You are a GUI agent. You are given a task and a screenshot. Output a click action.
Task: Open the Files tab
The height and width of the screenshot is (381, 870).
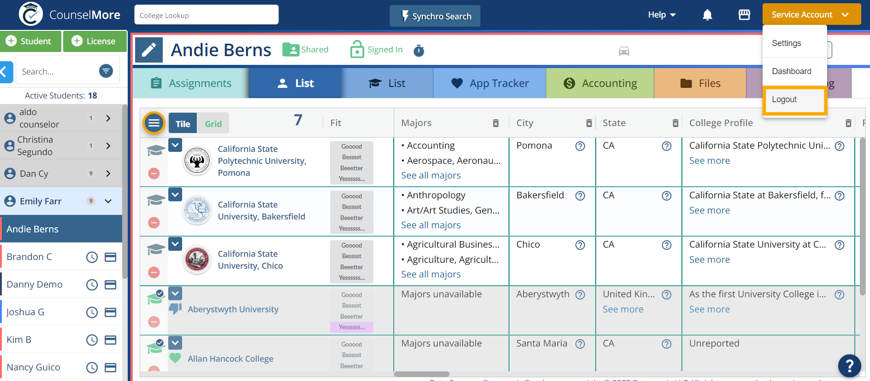[x=700, y=83]
